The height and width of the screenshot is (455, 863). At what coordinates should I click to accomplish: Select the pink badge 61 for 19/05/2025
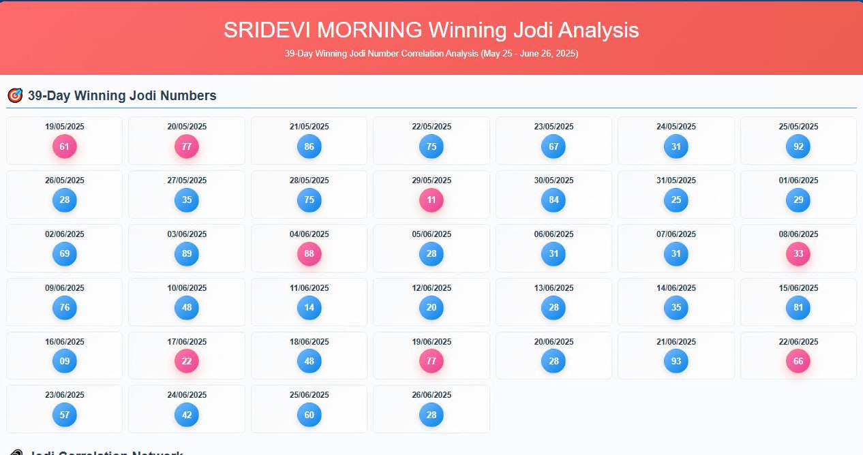64,146
